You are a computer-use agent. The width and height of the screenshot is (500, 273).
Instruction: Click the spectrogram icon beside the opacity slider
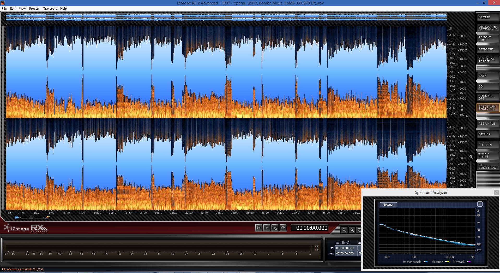(x=47, y=217)
